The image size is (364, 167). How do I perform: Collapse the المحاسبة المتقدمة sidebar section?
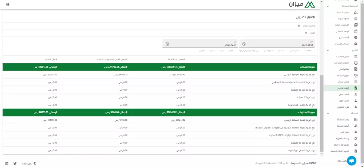click(328, 6)
